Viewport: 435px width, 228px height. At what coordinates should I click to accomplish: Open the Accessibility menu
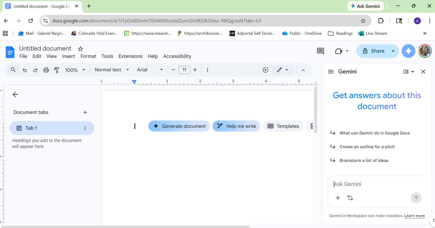(x=177, y=56)
